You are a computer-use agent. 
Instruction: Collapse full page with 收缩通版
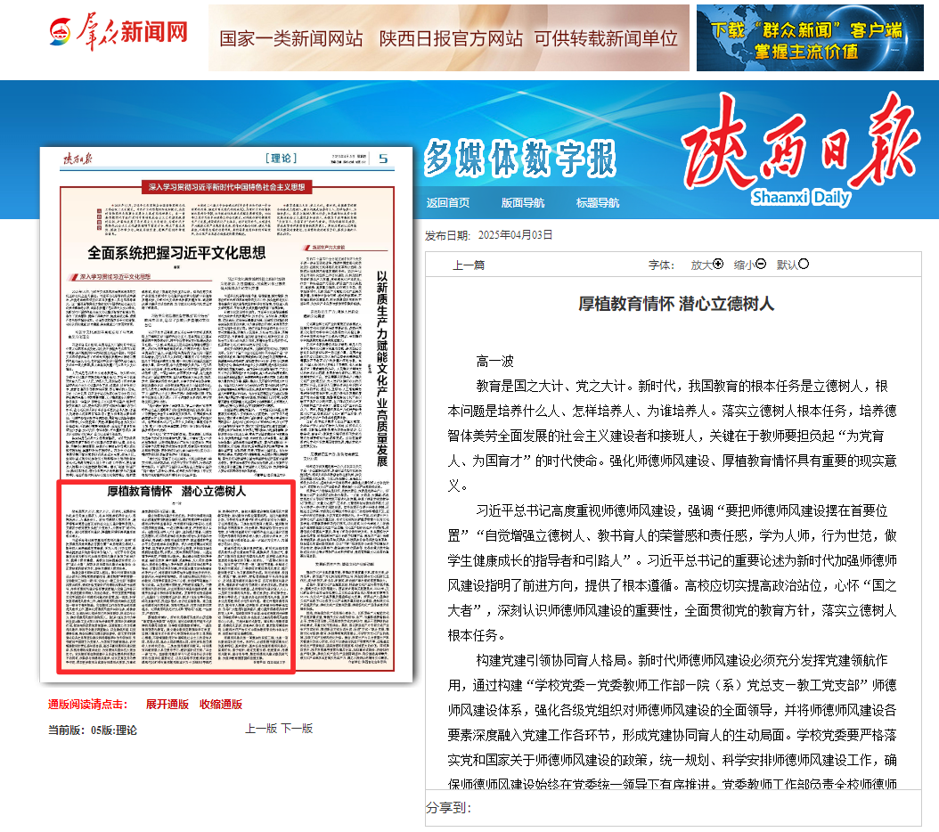tap(221, 704)
